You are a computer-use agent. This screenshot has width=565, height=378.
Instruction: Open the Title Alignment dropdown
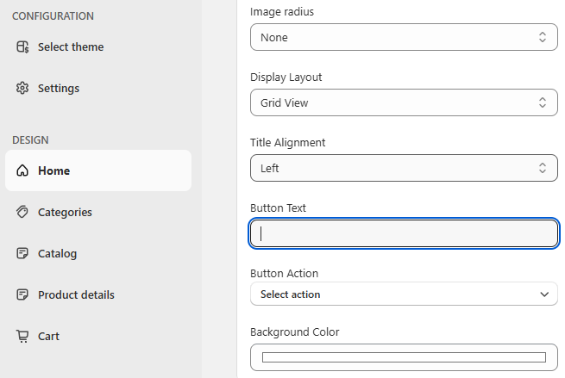404,168
